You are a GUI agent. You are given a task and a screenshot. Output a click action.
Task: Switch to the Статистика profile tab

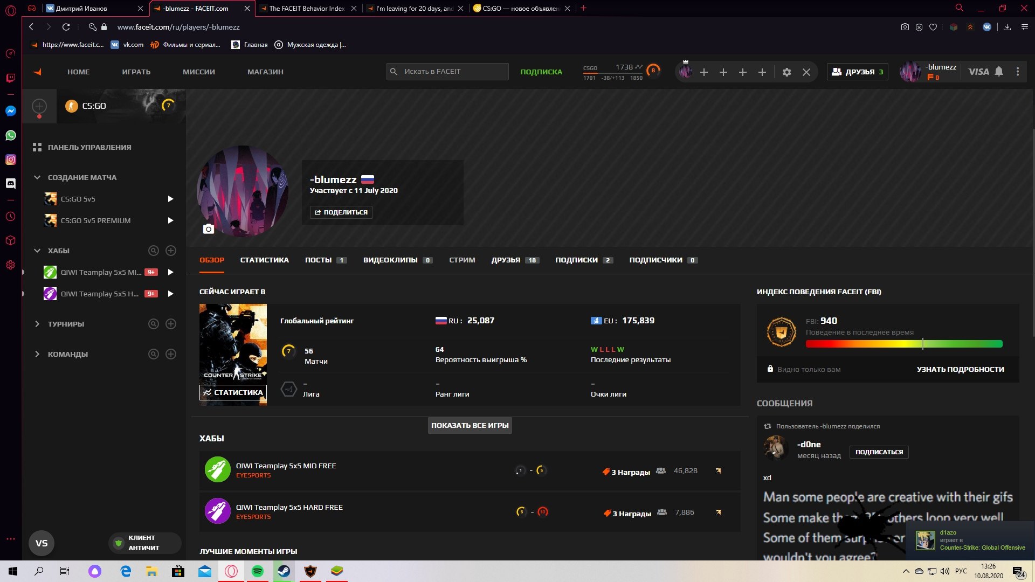click(264, 260)
